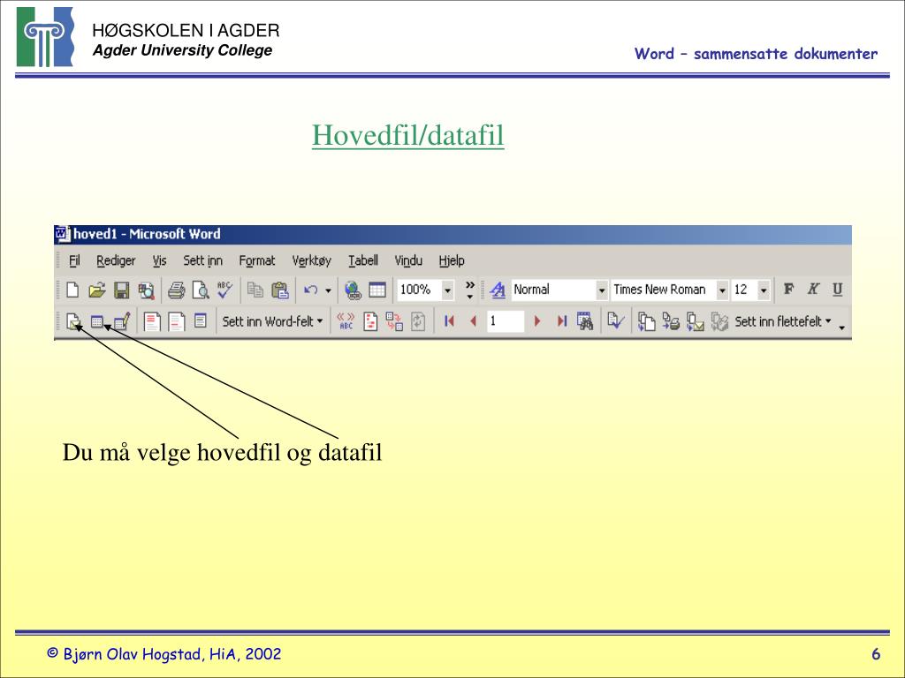Click the match fields icon

coord(394,321)
